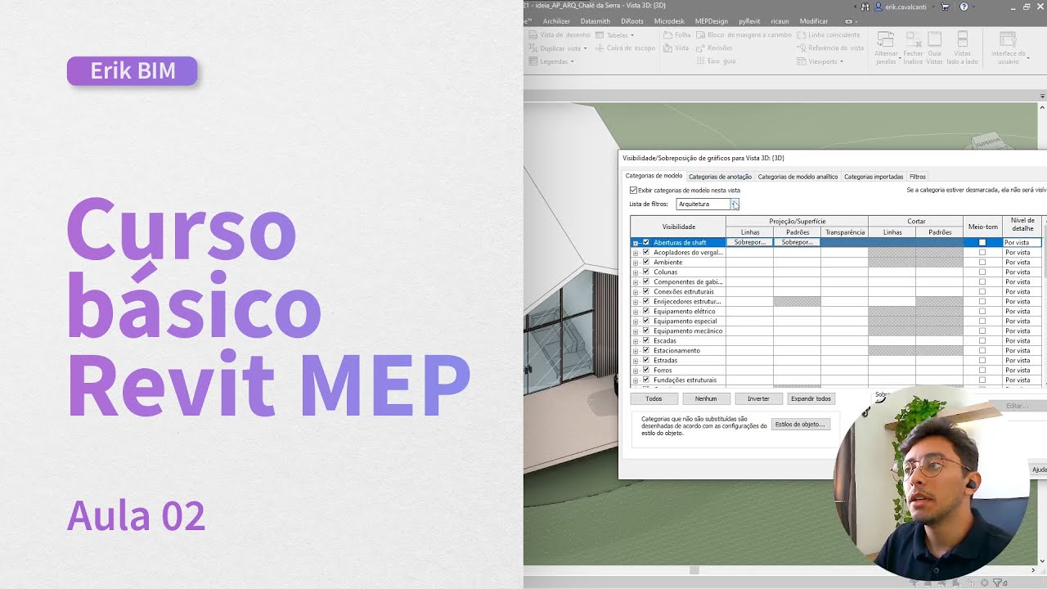This screenshot has width=1047, height=589.
Task: Open the MEPDesign ribbon tab
Action: click(712, 21)
